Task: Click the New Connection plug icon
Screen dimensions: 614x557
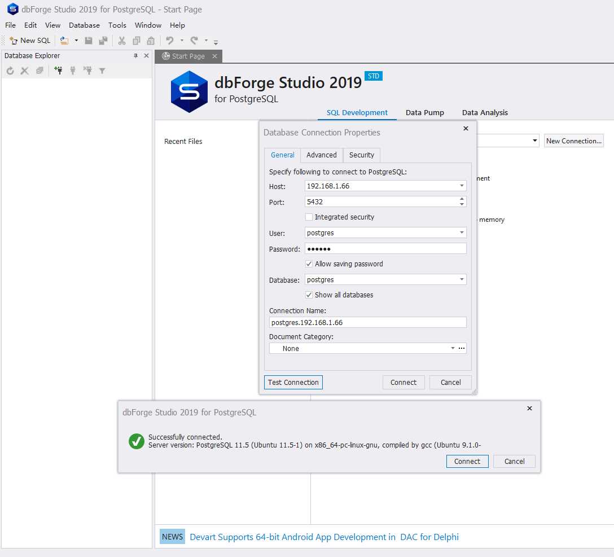Action: click(x=58, y=71)
